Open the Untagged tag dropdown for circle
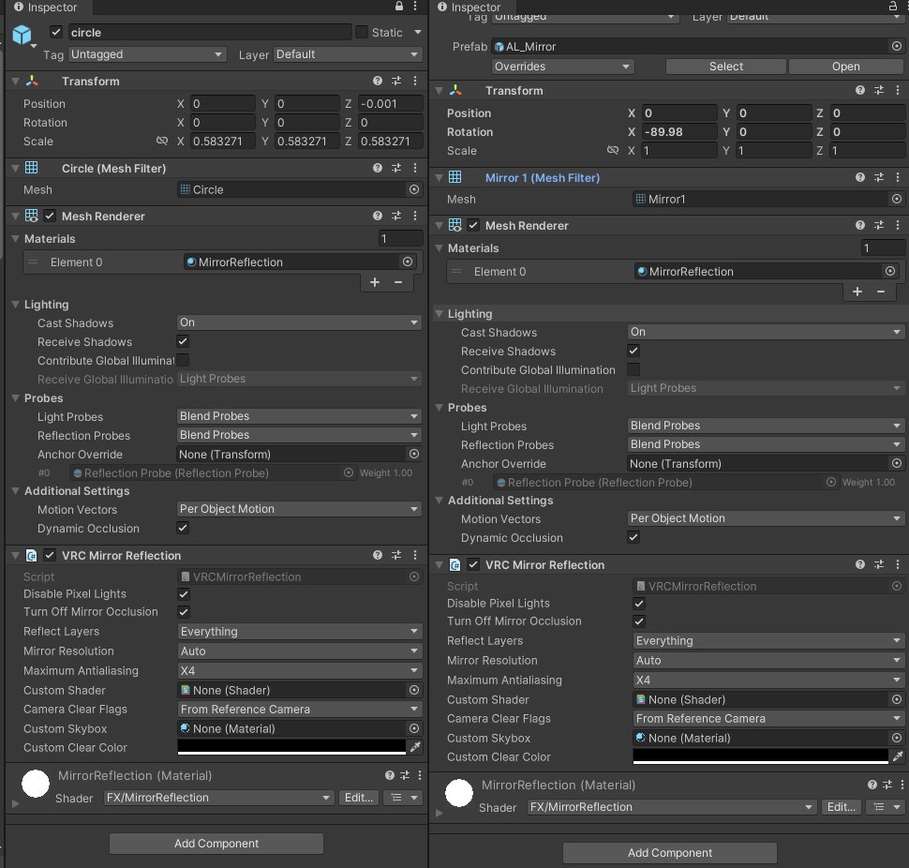This screenshot has height=868, width=909. (146, 54)
